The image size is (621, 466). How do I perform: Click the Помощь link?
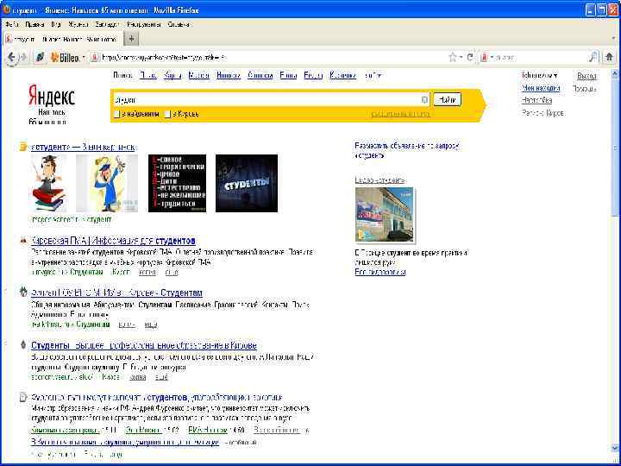pos(585,89)
